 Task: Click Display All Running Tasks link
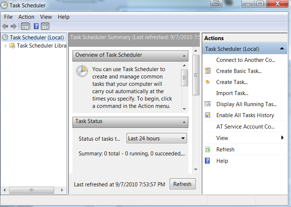[x=246, y=104]
